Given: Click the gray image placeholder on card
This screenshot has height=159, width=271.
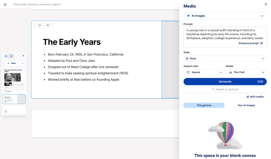Looking at the screenshot, I should coord(170,60).
